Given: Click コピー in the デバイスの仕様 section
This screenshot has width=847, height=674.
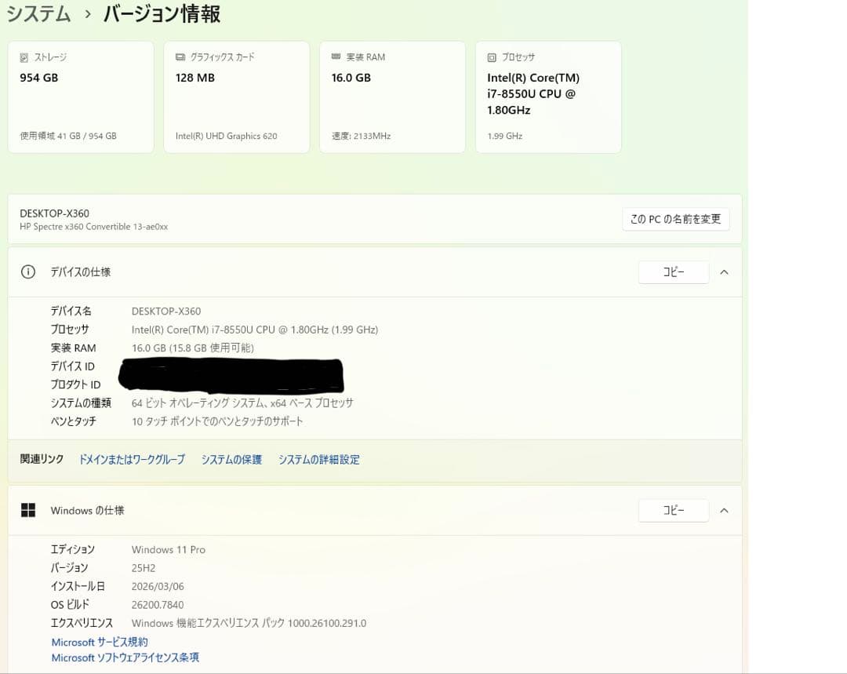Looking at the screenshot, I should tap(673, 271).
